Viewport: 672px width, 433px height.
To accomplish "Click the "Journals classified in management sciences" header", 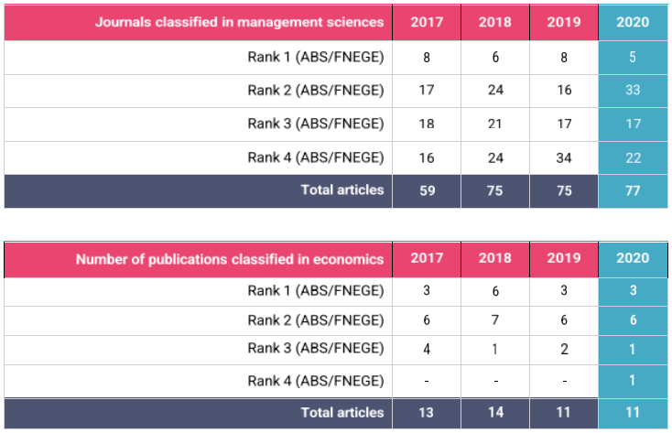I will (239, 22).
